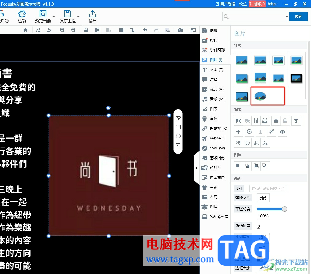Toggle the canvas lock in toolbar

click(x=86, y=30)
